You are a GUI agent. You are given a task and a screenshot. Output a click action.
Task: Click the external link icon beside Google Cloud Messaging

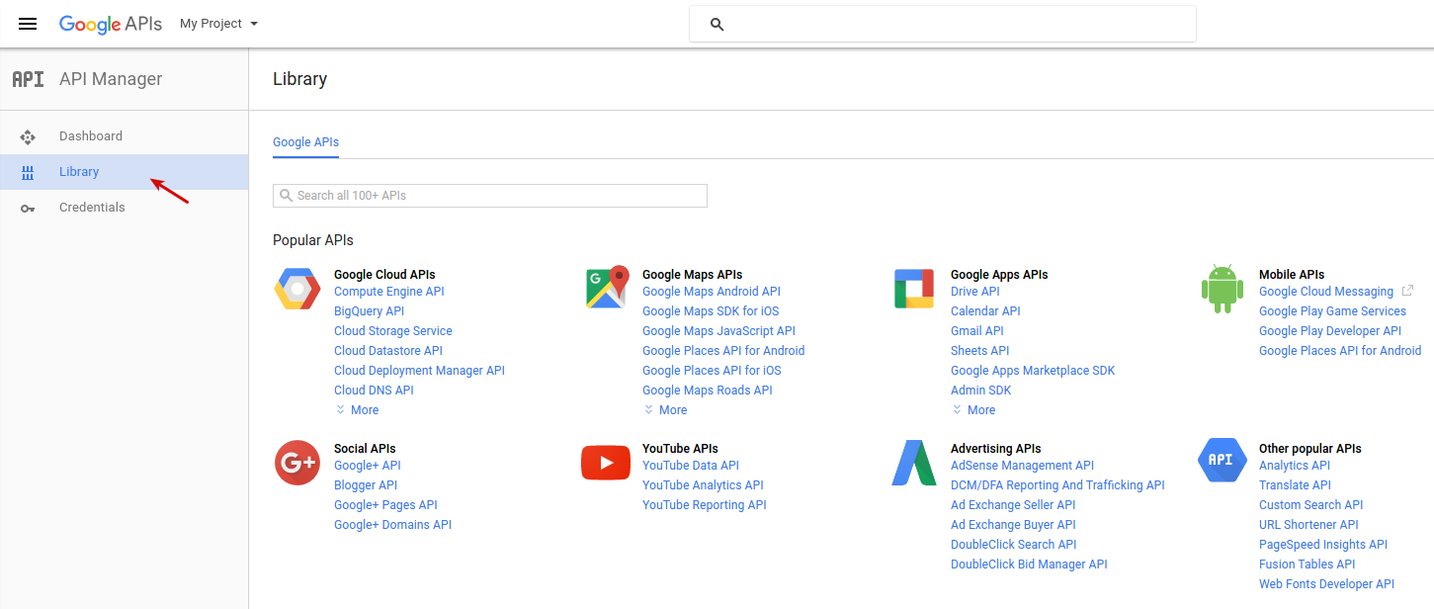pyautogui.click(x=1407, y=292)
